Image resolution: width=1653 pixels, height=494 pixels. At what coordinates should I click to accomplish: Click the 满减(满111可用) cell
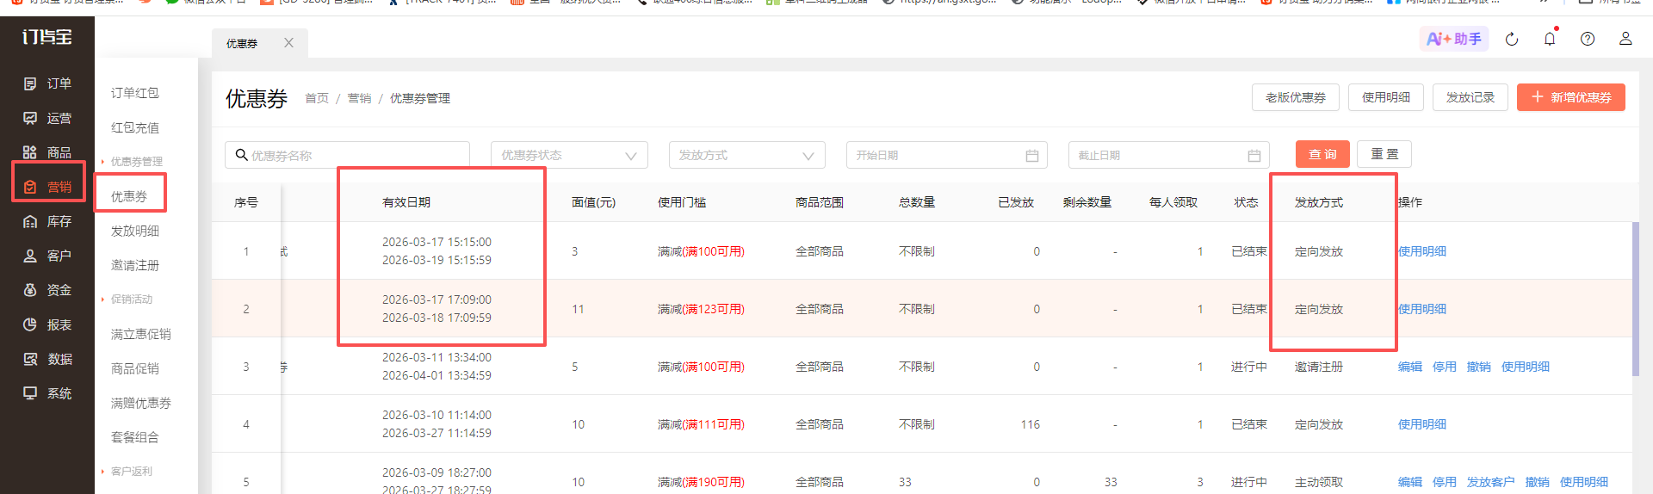[701, 424]
